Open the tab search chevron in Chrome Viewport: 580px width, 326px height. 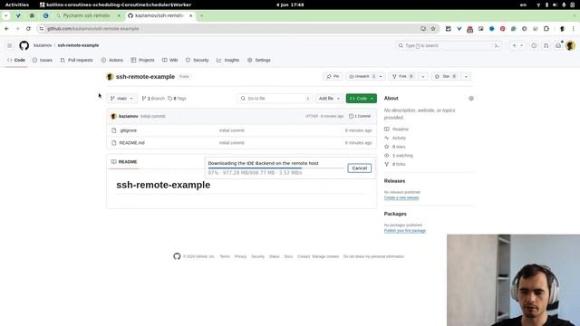(x=6, y=15)
